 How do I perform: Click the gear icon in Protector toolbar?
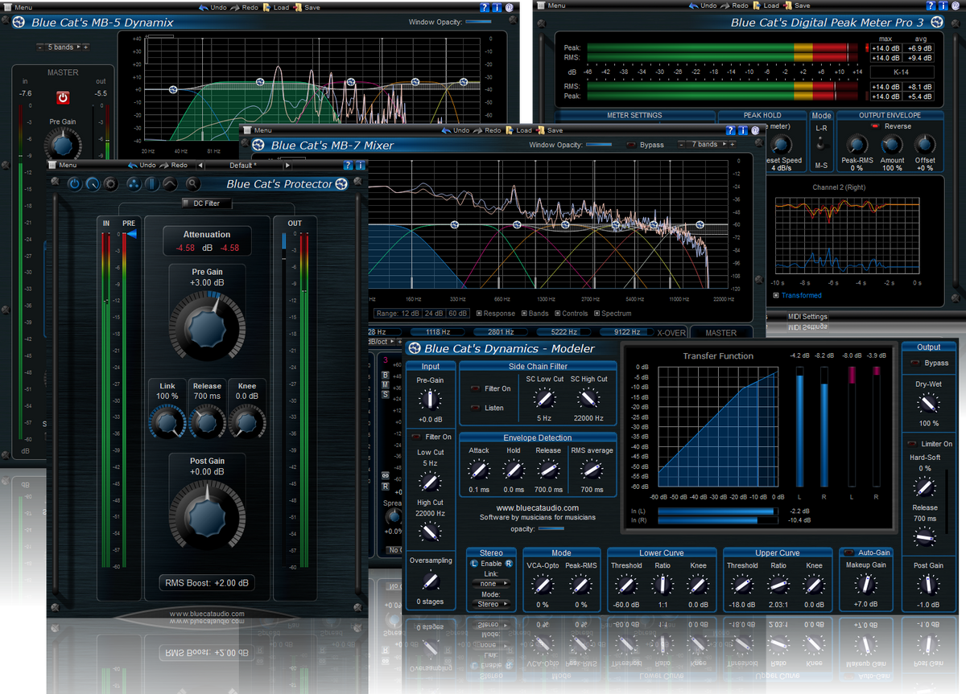(111, 184)
